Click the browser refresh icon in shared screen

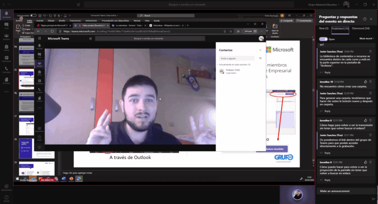[x=52, y=31]
